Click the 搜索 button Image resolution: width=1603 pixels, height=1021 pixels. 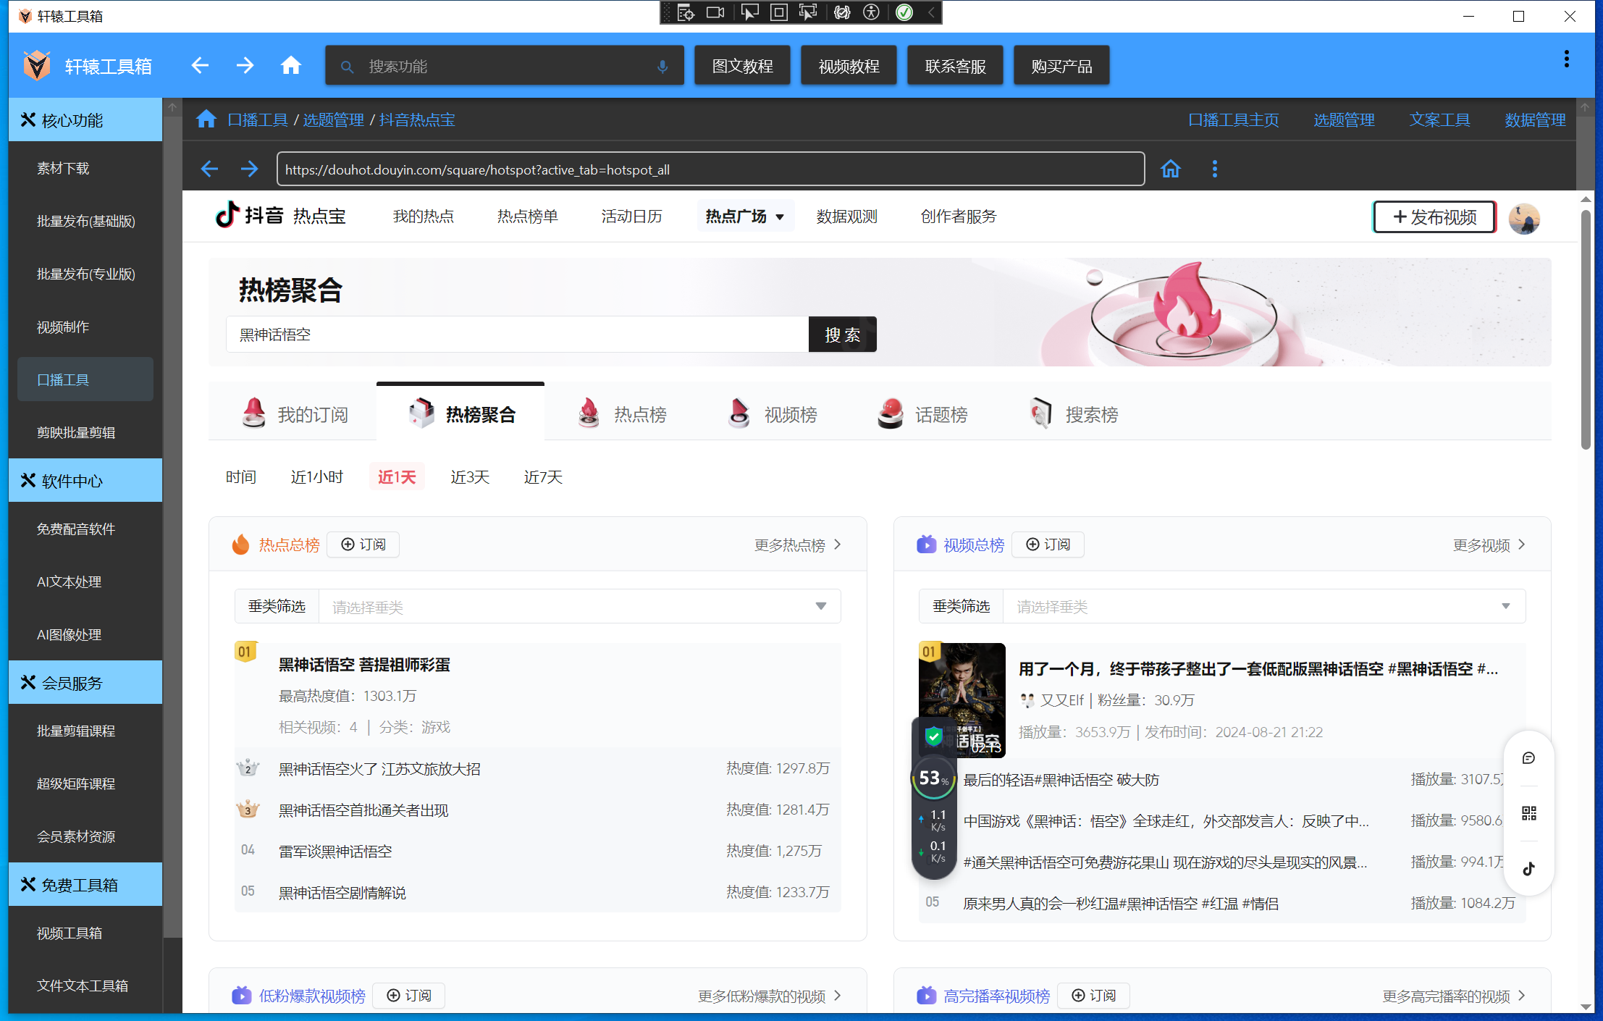tap(842, 335)
